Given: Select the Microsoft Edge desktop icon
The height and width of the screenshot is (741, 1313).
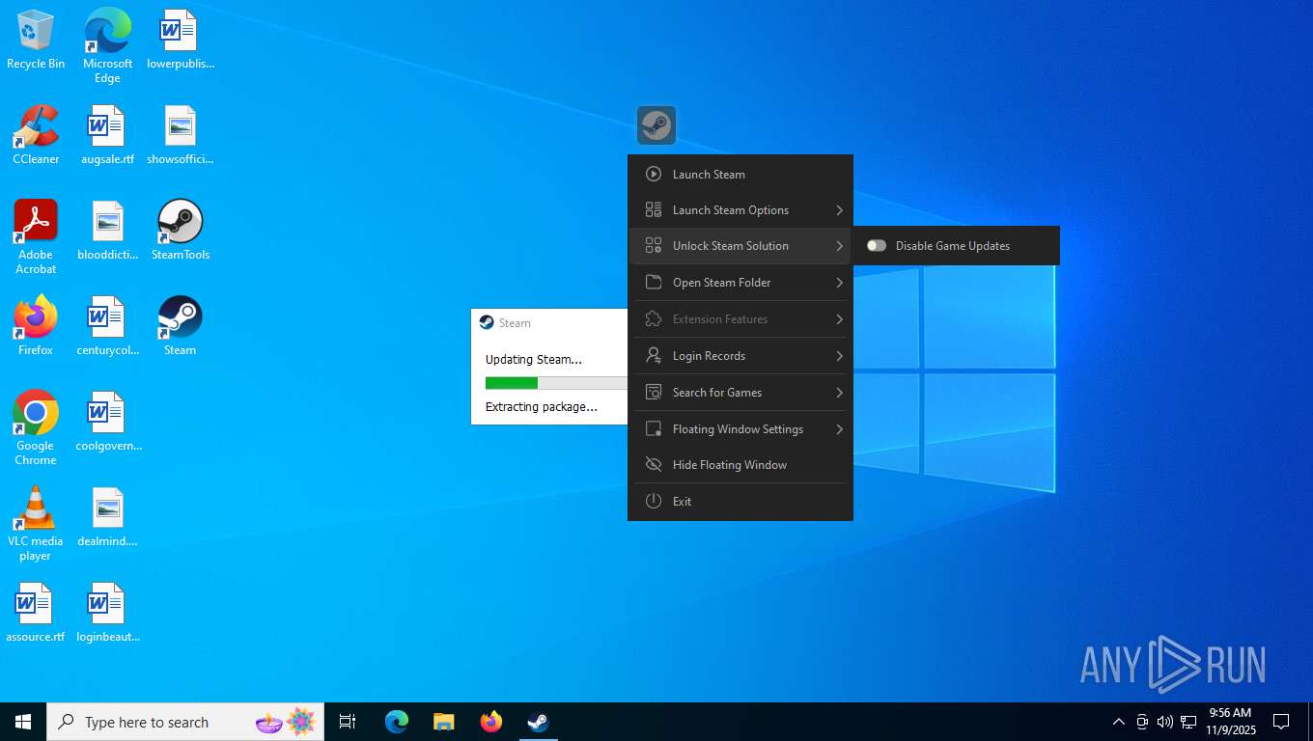Looking at the screenshot, I should 108,45.
